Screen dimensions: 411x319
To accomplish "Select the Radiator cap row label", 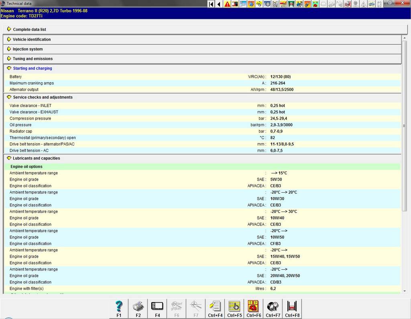I will pos(21,131).
